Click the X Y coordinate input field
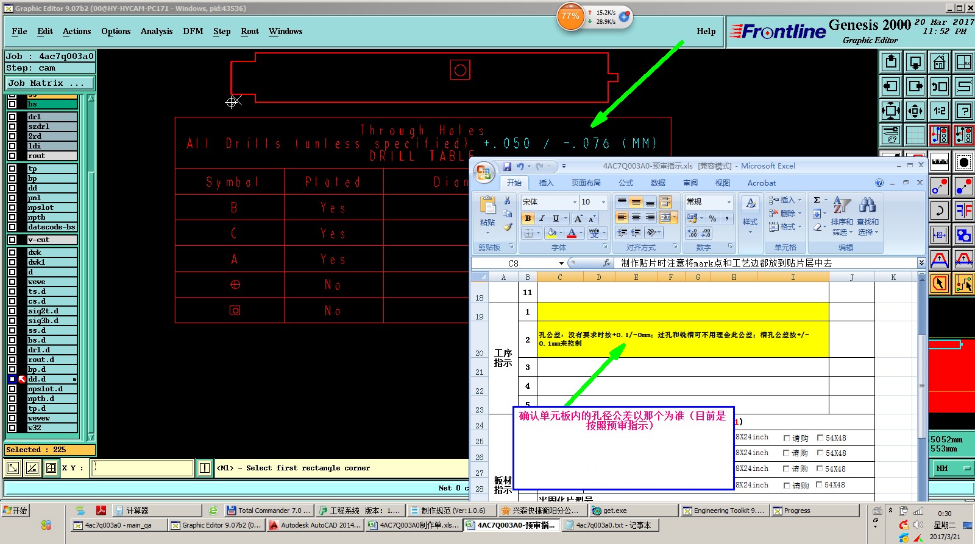The height and width of the screenshot is (544, 975). click(143, 468)
